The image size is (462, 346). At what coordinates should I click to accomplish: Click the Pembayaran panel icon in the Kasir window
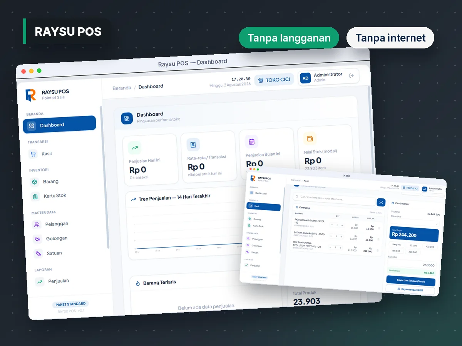[393, 203]
